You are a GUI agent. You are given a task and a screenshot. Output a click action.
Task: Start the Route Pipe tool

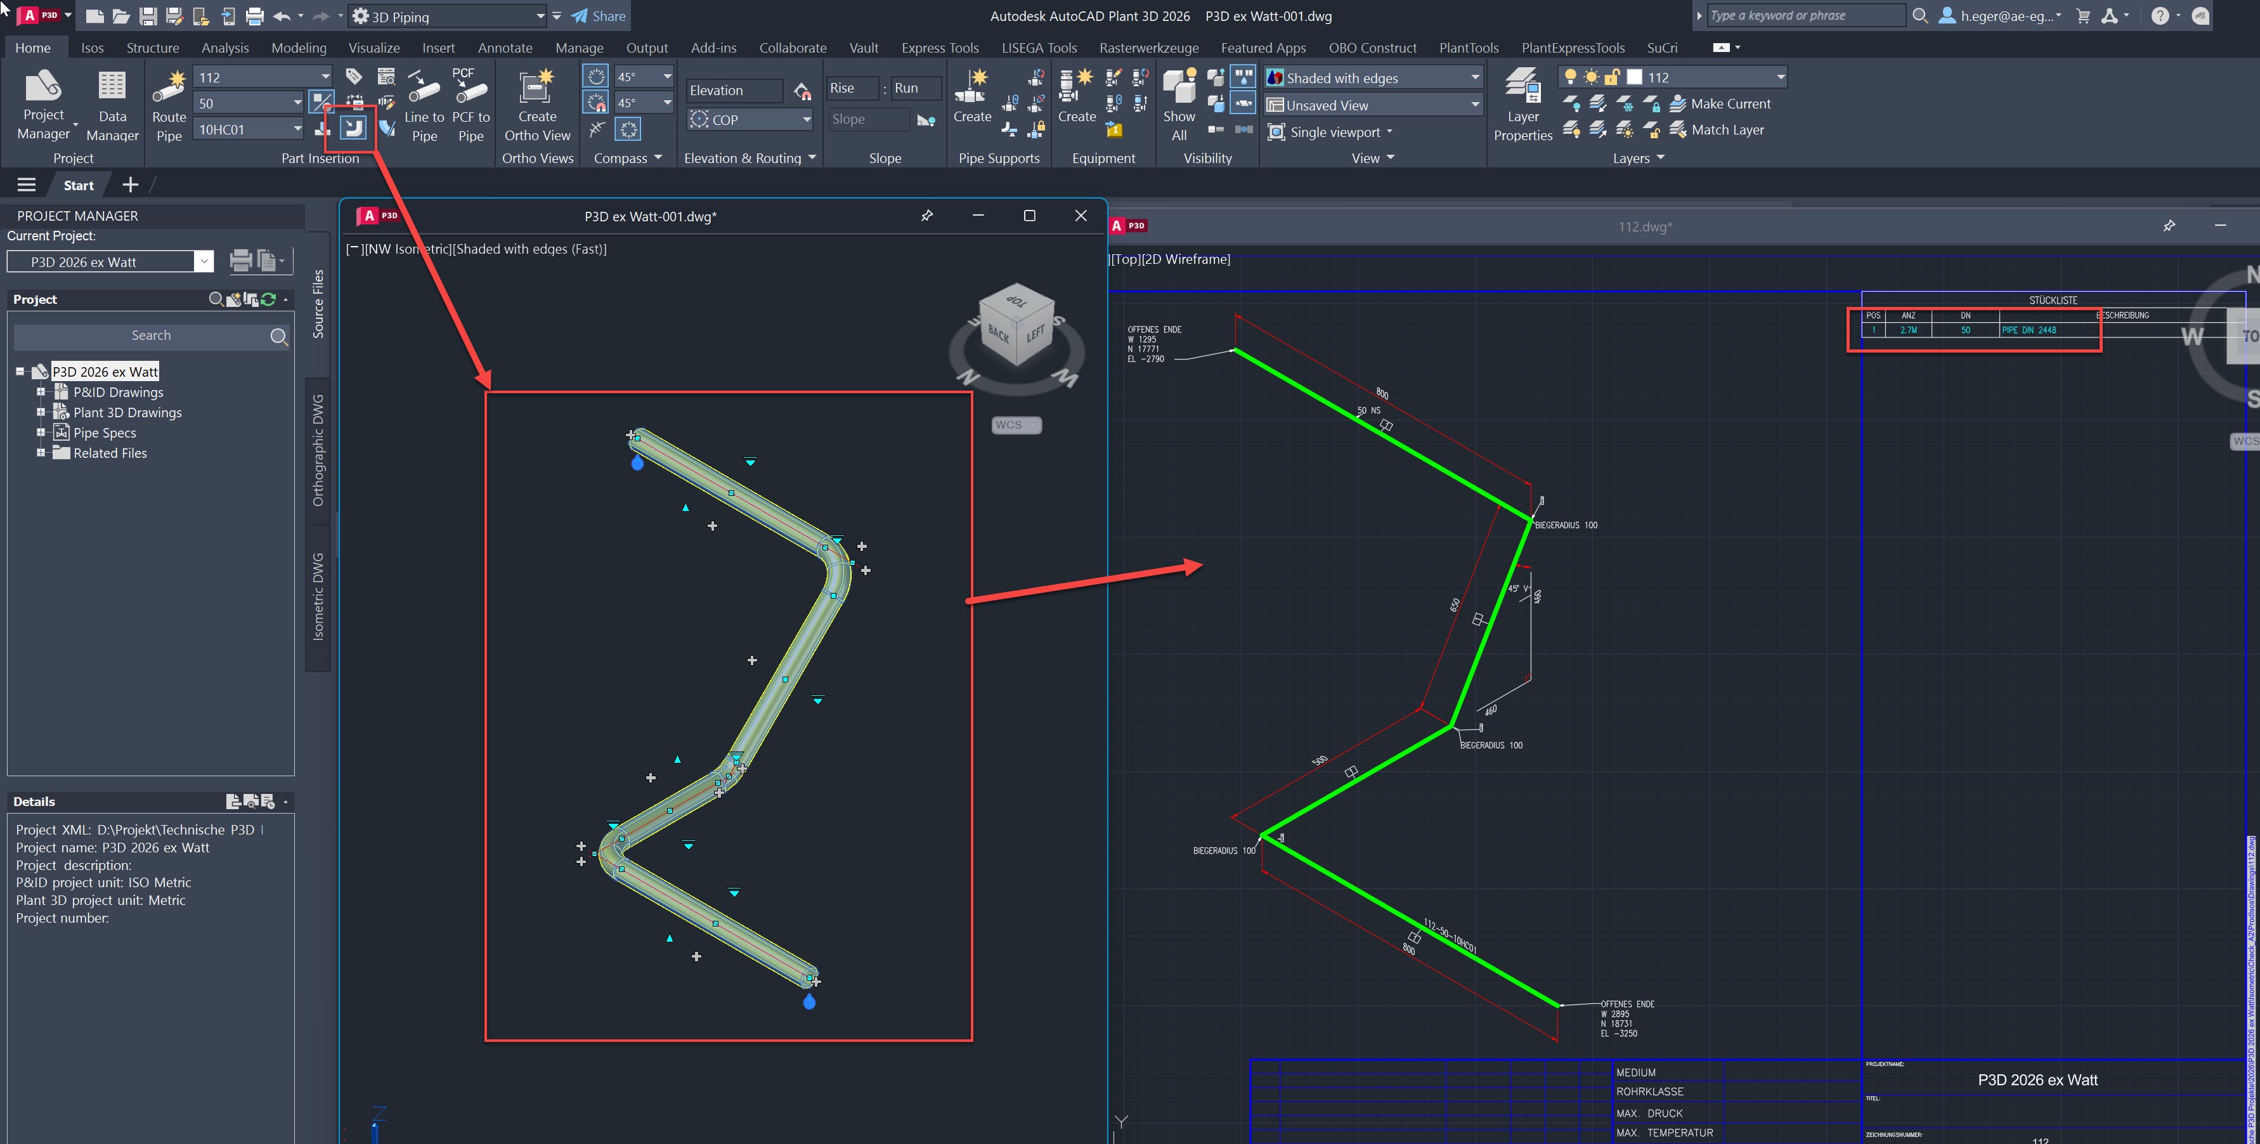pyautogui.click(x=169, y=105)
